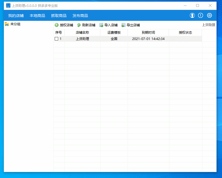
Task: Click expiry date 2021-07-01 14:42:34
Action: pyautogui.click(x=148, y=39)
